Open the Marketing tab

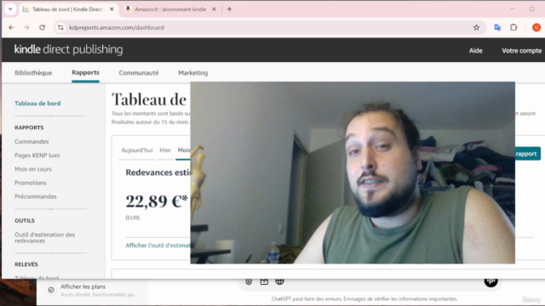click(x=193, y=73)
